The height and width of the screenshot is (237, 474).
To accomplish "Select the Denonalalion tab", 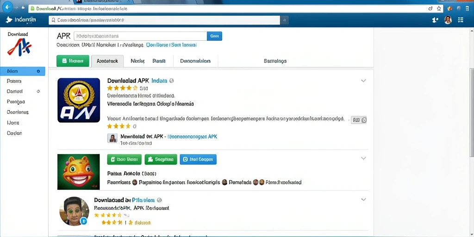I will coord(195,61).
